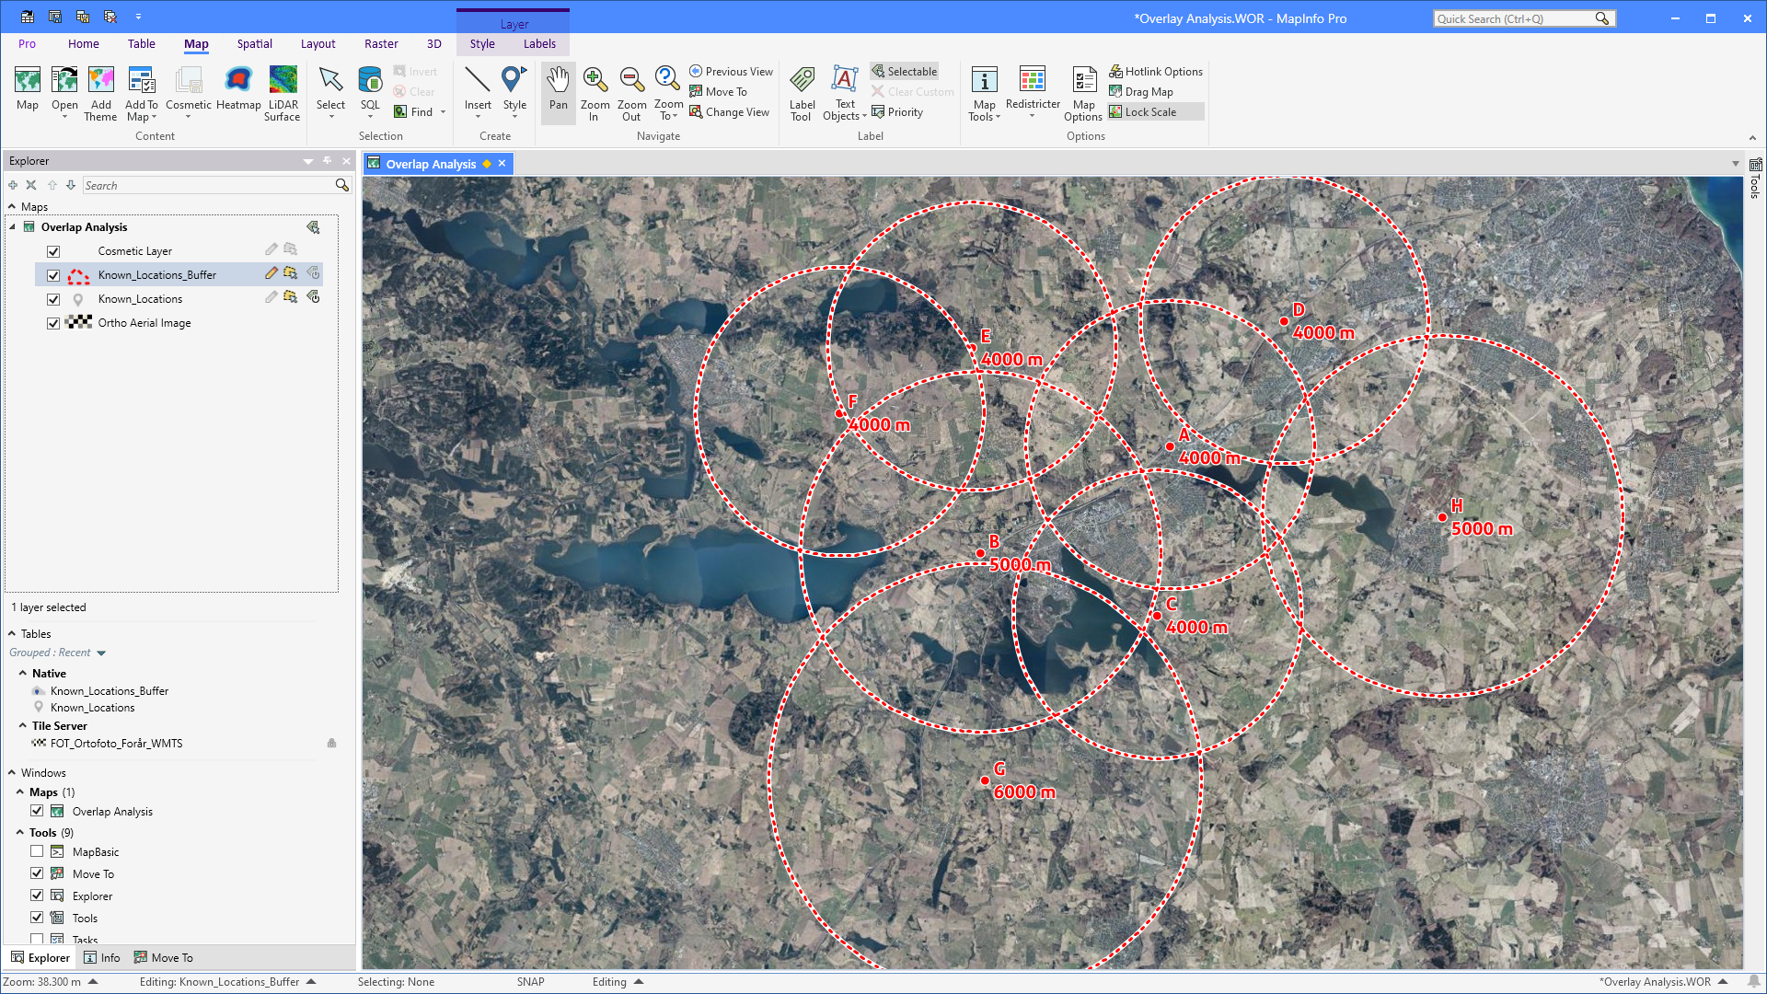The width and height of the screenshot is (1767, 994).
Task: Click the Explorer search input field
Action: coord(208,185)
